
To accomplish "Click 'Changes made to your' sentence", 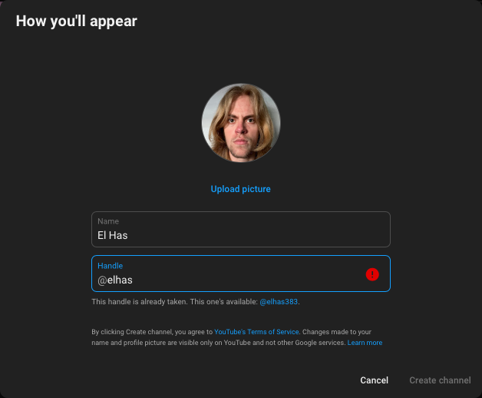I will 337,332.
